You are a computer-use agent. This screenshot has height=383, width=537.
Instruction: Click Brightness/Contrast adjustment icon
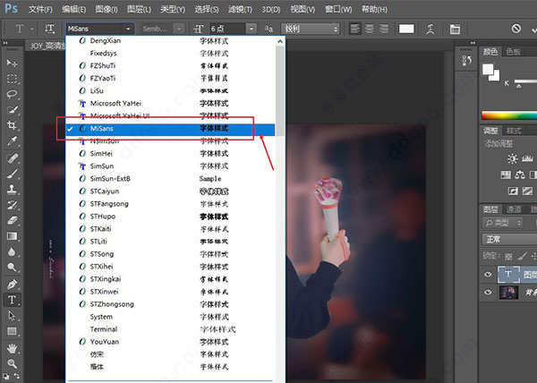click(512, 158)
